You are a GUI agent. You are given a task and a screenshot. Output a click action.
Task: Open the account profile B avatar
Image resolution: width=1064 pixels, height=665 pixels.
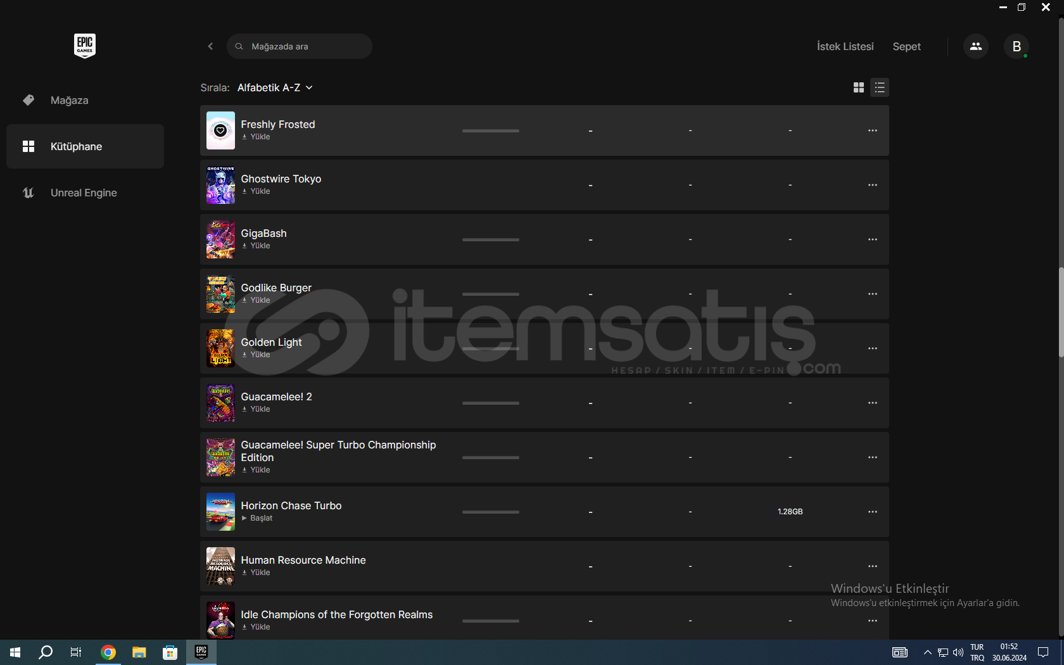[x=1016, y=46]
